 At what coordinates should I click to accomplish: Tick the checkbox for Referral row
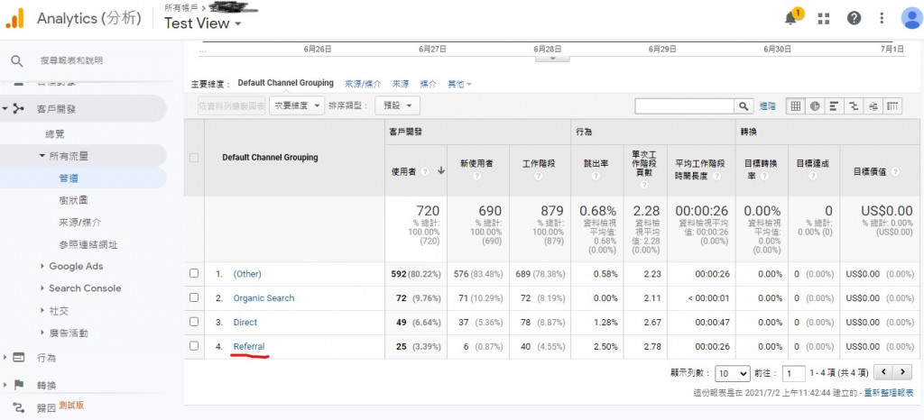point(194,346)
